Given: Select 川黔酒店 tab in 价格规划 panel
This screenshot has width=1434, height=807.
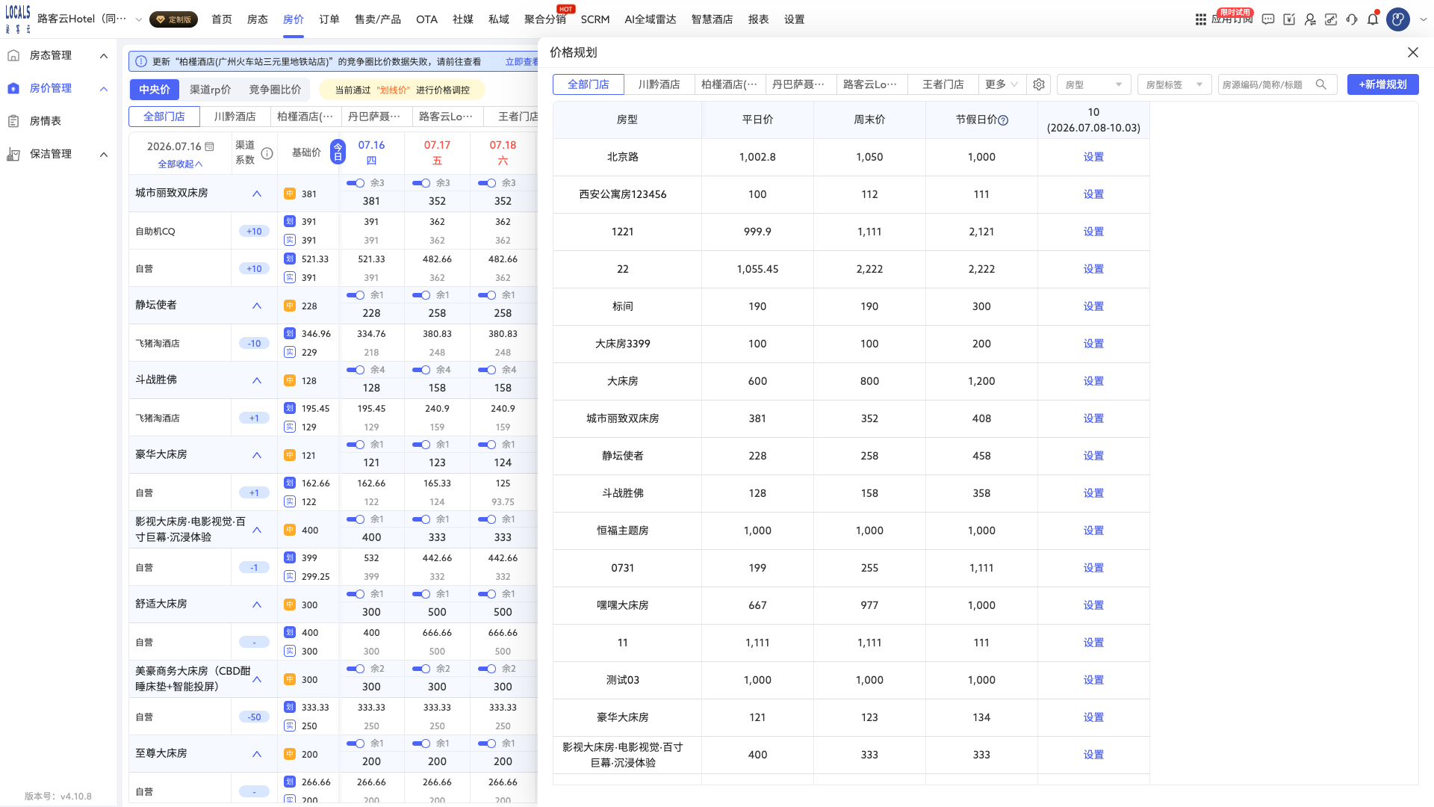Looking at the screenshot, I should pyautogui.click(x=659, y=84).
